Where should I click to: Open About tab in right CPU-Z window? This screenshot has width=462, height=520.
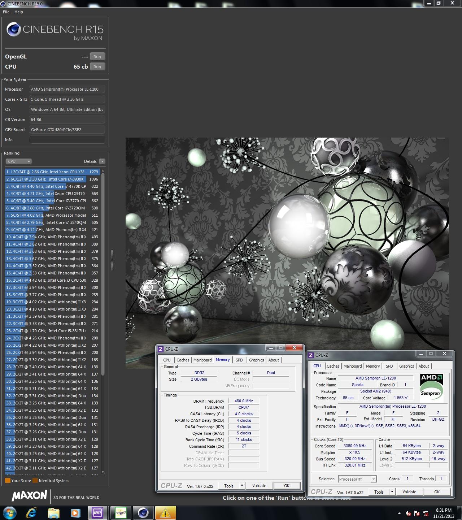(x=424, y=366)
